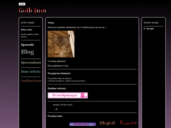Click the 'Na poprawę humoru:' heading

59,73
